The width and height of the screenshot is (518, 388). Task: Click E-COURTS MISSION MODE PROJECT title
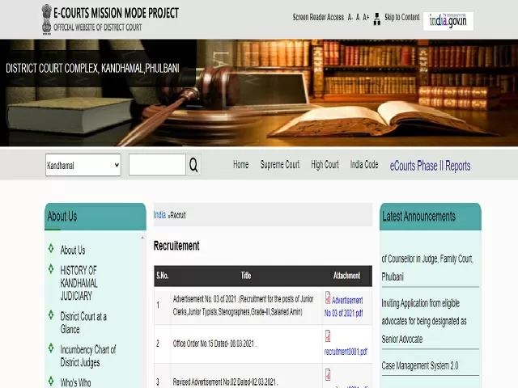coord(117,13)
